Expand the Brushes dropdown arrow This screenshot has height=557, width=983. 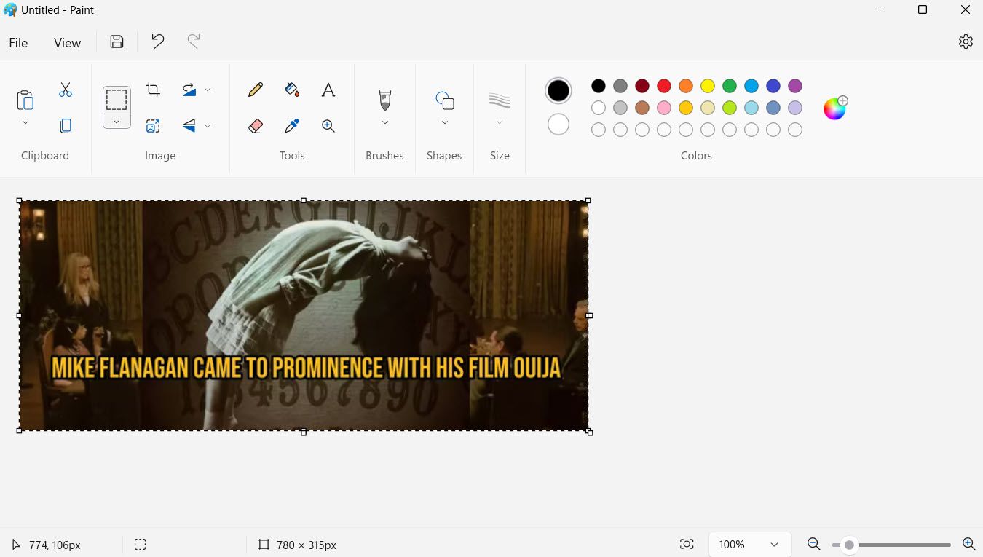385,122
